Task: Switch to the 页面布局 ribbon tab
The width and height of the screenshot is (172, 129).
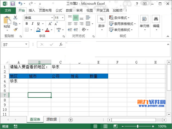Action: pos(45,11)
